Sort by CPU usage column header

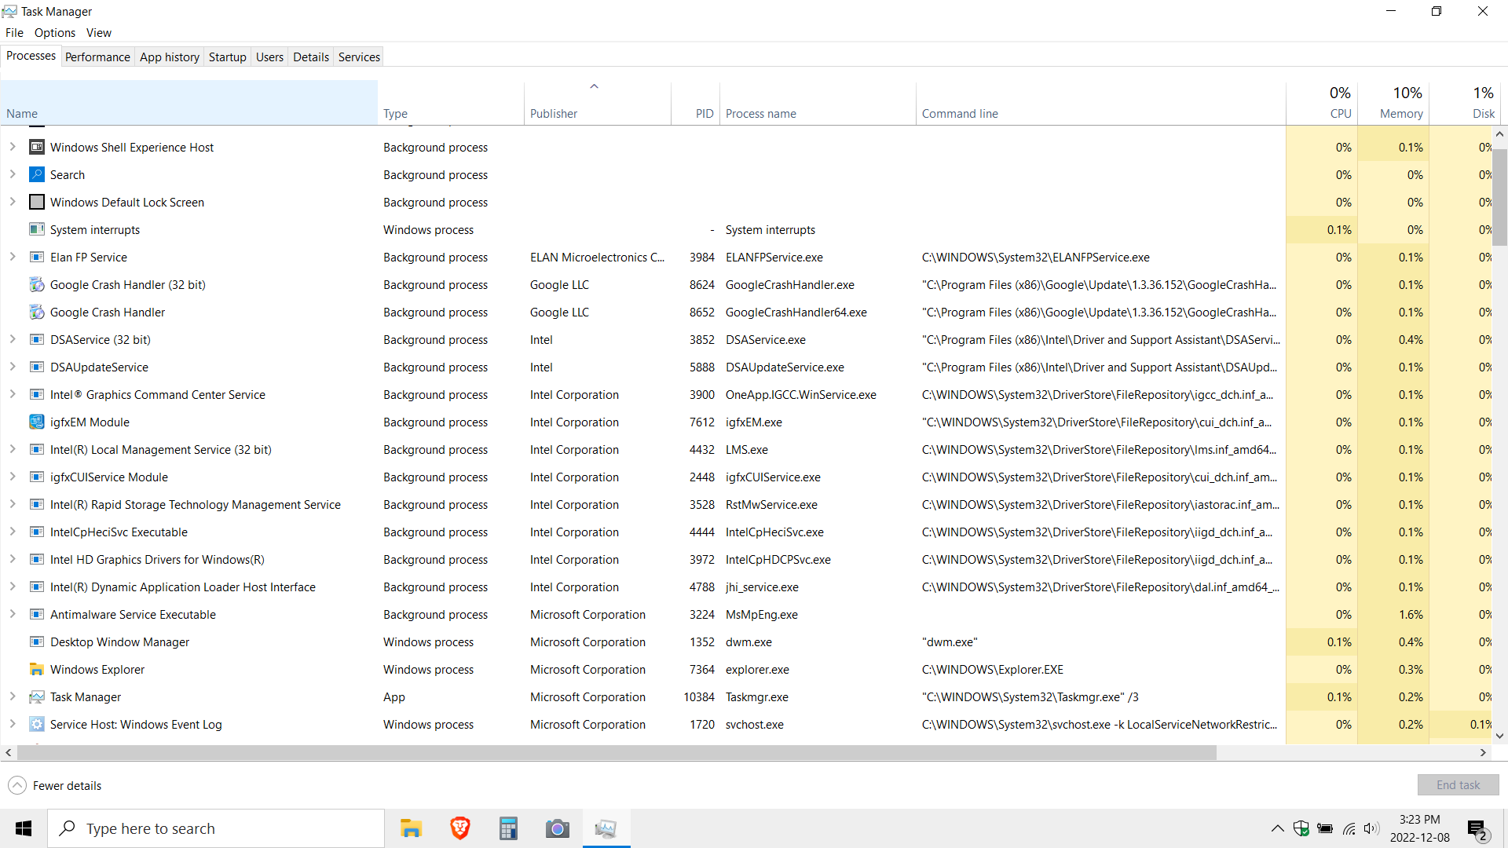click(x=1322, y=103)
